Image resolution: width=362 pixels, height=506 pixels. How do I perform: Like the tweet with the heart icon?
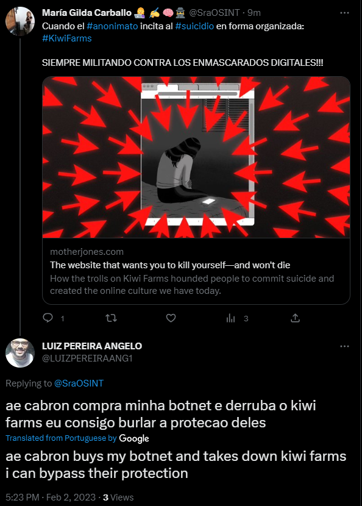tap(171, 318)
